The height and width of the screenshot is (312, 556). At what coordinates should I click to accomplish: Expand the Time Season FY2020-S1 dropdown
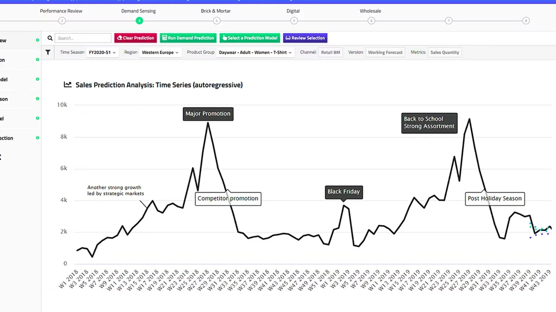pos(102,53)
